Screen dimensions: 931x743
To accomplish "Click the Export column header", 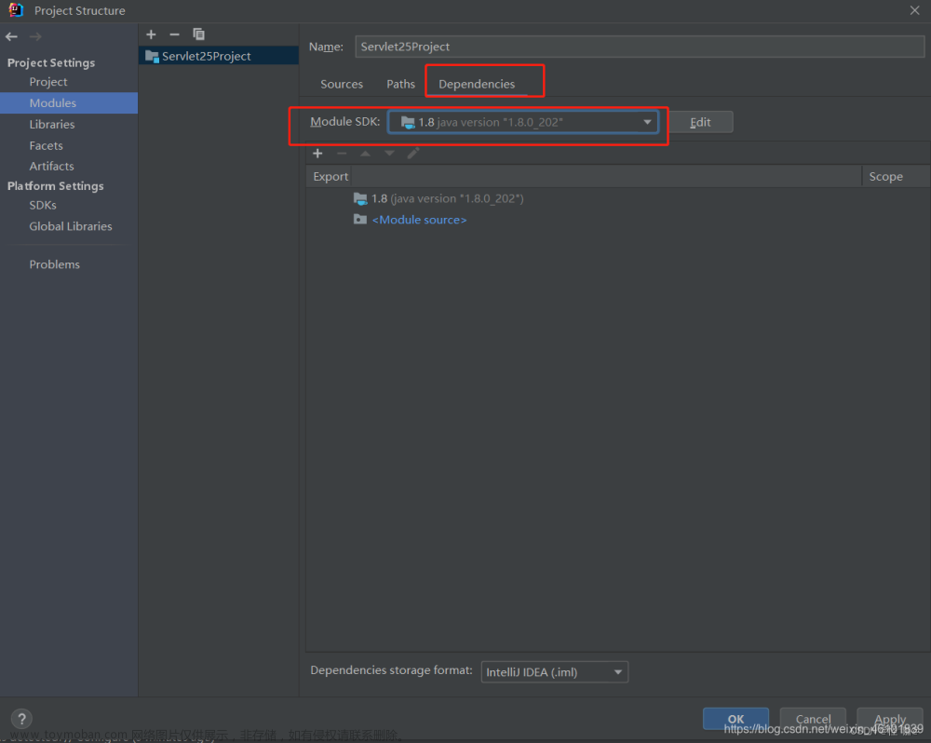I will point(331,176).
